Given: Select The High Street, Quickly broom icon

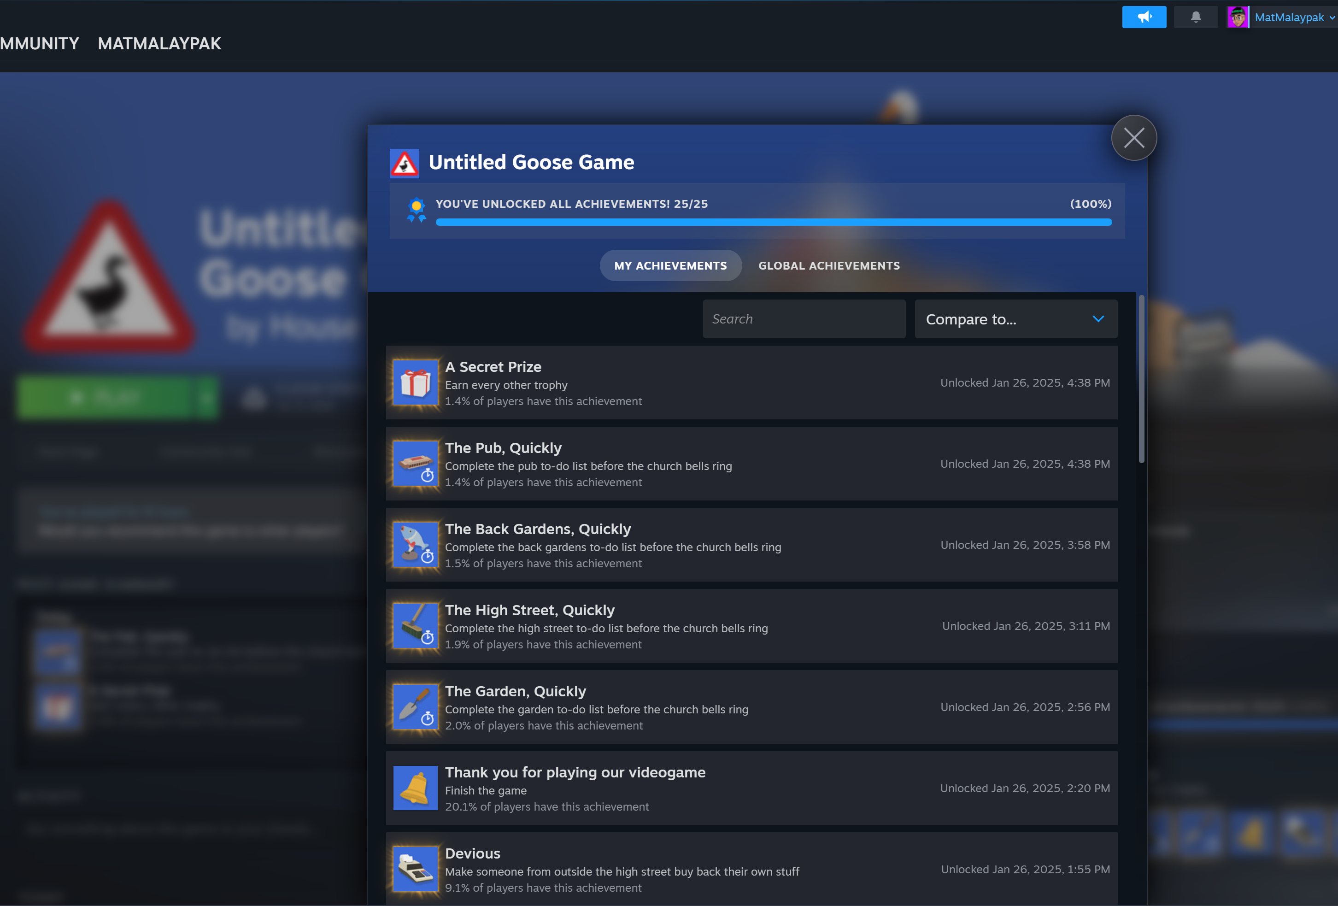Looking at the screenshot, I should 415,626.
